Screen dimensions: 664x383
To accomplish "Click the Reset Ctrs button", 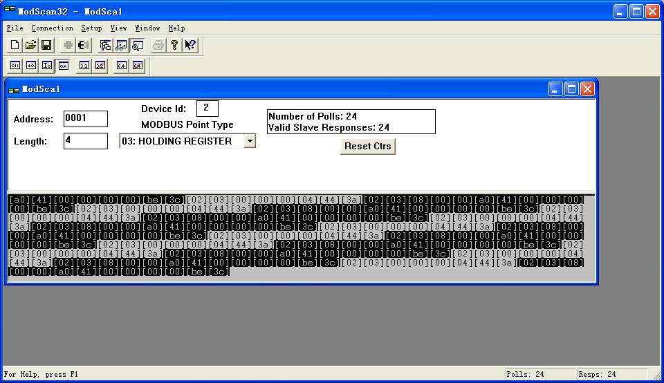I will tap(367, 147).
